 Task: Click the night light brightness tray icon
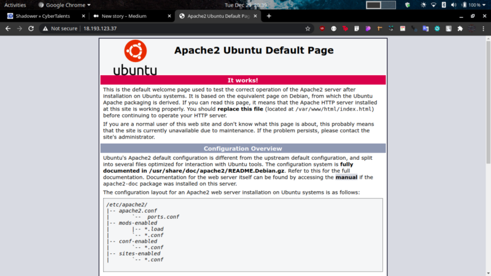pyautogui.click(x=423, y=5)
